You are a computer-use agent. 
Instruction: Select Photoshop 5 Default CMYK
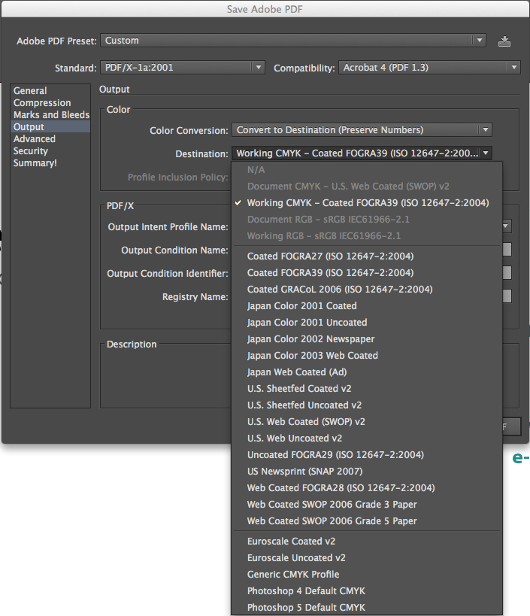(x=367, y=607)
